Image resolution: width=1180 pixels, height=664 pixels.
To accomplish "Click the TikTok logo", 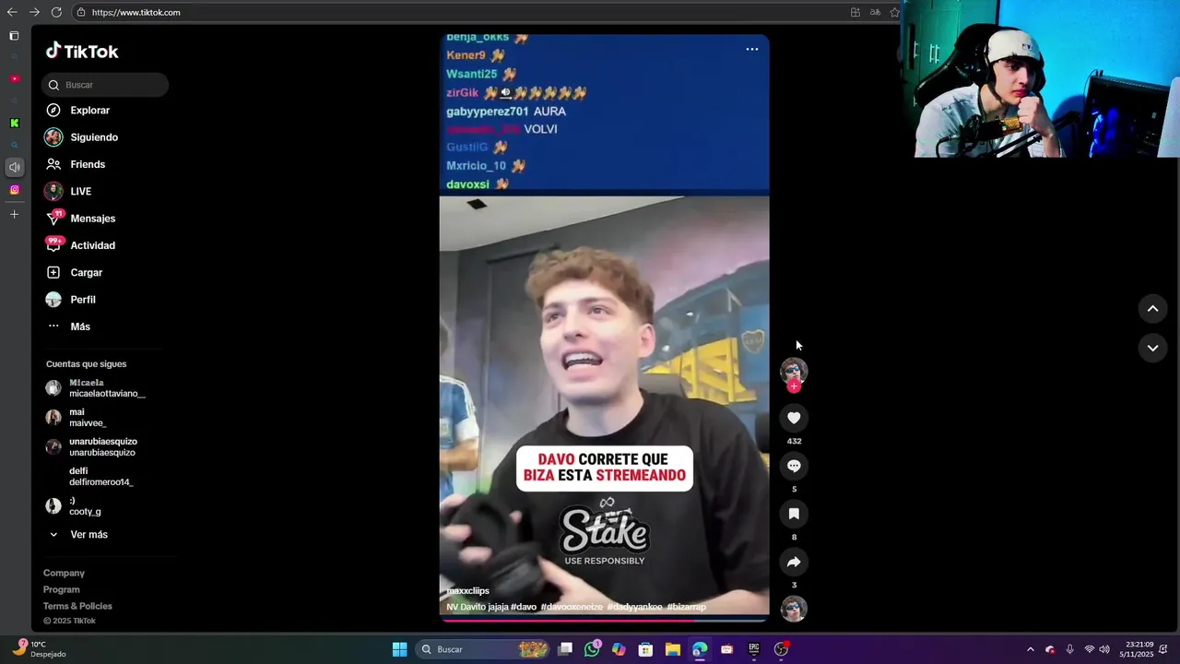I will [x=82, y=51].
